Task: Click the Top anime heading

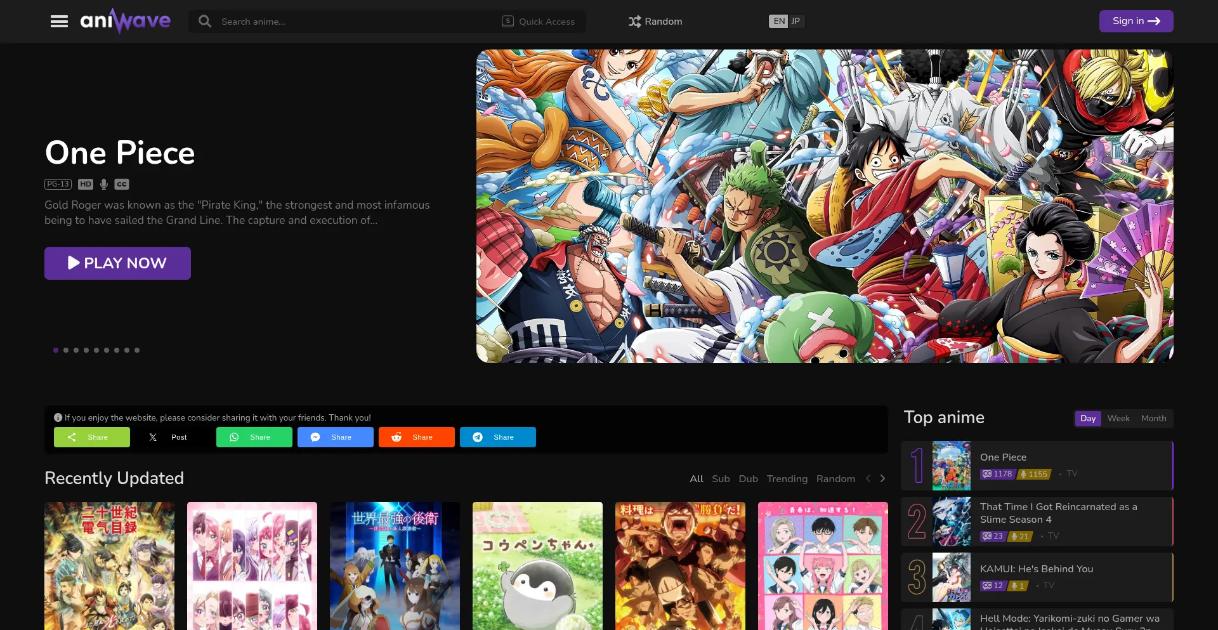Action: pyautogui.click(x=944, y=417)
